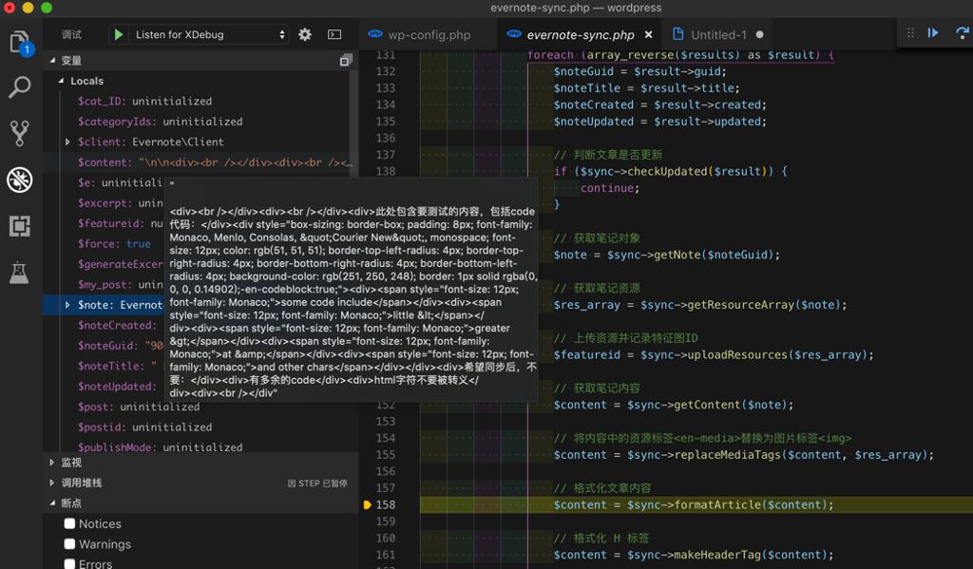
Task: Expand the 监视 (Watch) section
Action: click(71, 463)
